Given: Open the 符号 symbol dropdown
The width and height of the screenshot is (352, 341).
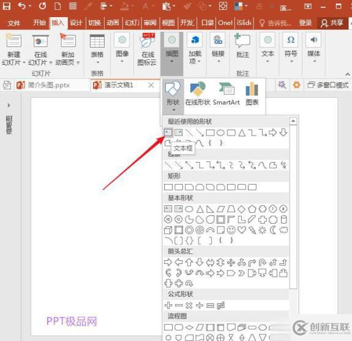Looking at the screenshot, I should (x=291, y=48).
